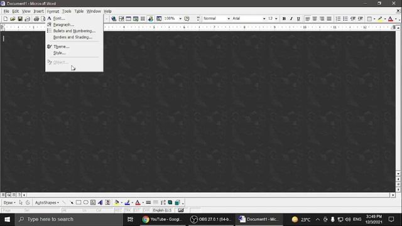Click the Free Rotate tool
The height and width of the screenshot is (226, 402).
click(28, 202)
